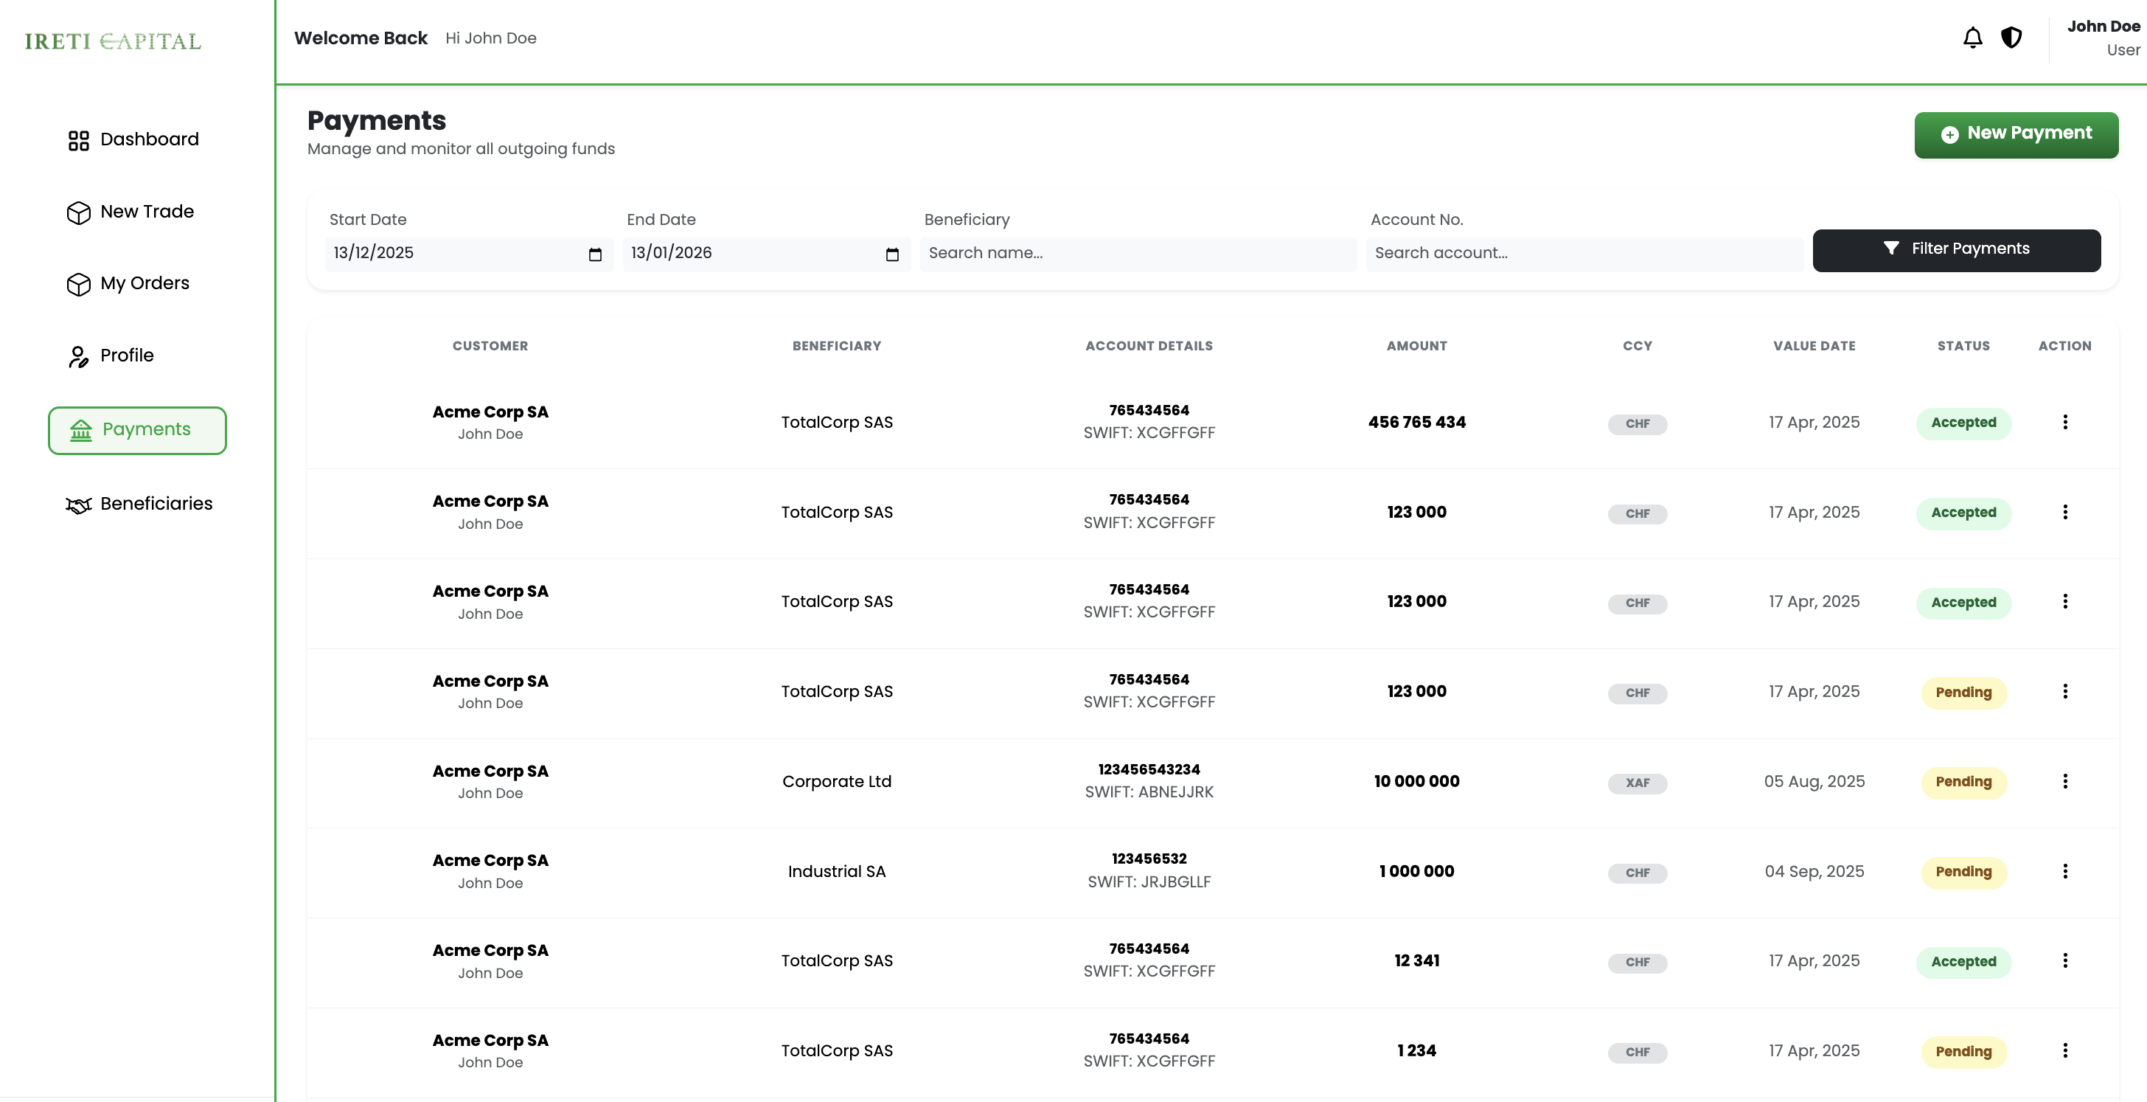The height and width of the screenshot is (1102, 2147).
Task: Open the End Date calendar picker
Action: tap(893, 254)
